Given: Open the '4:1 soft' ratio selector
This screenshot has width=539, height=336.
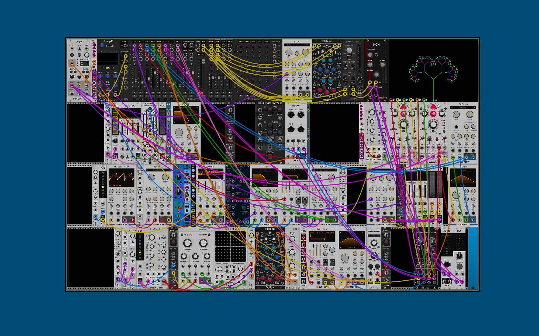Looking at the screenshot, I should coord(108,68).
